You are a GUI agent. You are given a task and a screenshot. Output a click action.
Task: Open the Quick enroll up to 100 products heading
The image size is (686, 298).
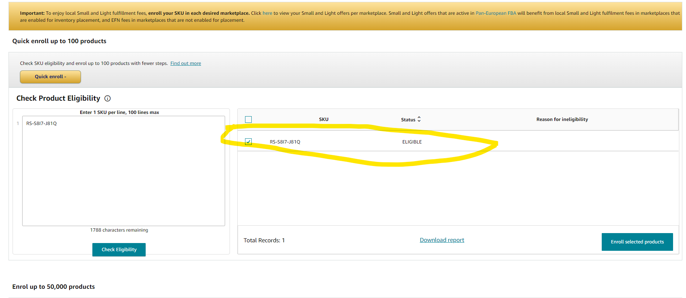pos(59,41)
